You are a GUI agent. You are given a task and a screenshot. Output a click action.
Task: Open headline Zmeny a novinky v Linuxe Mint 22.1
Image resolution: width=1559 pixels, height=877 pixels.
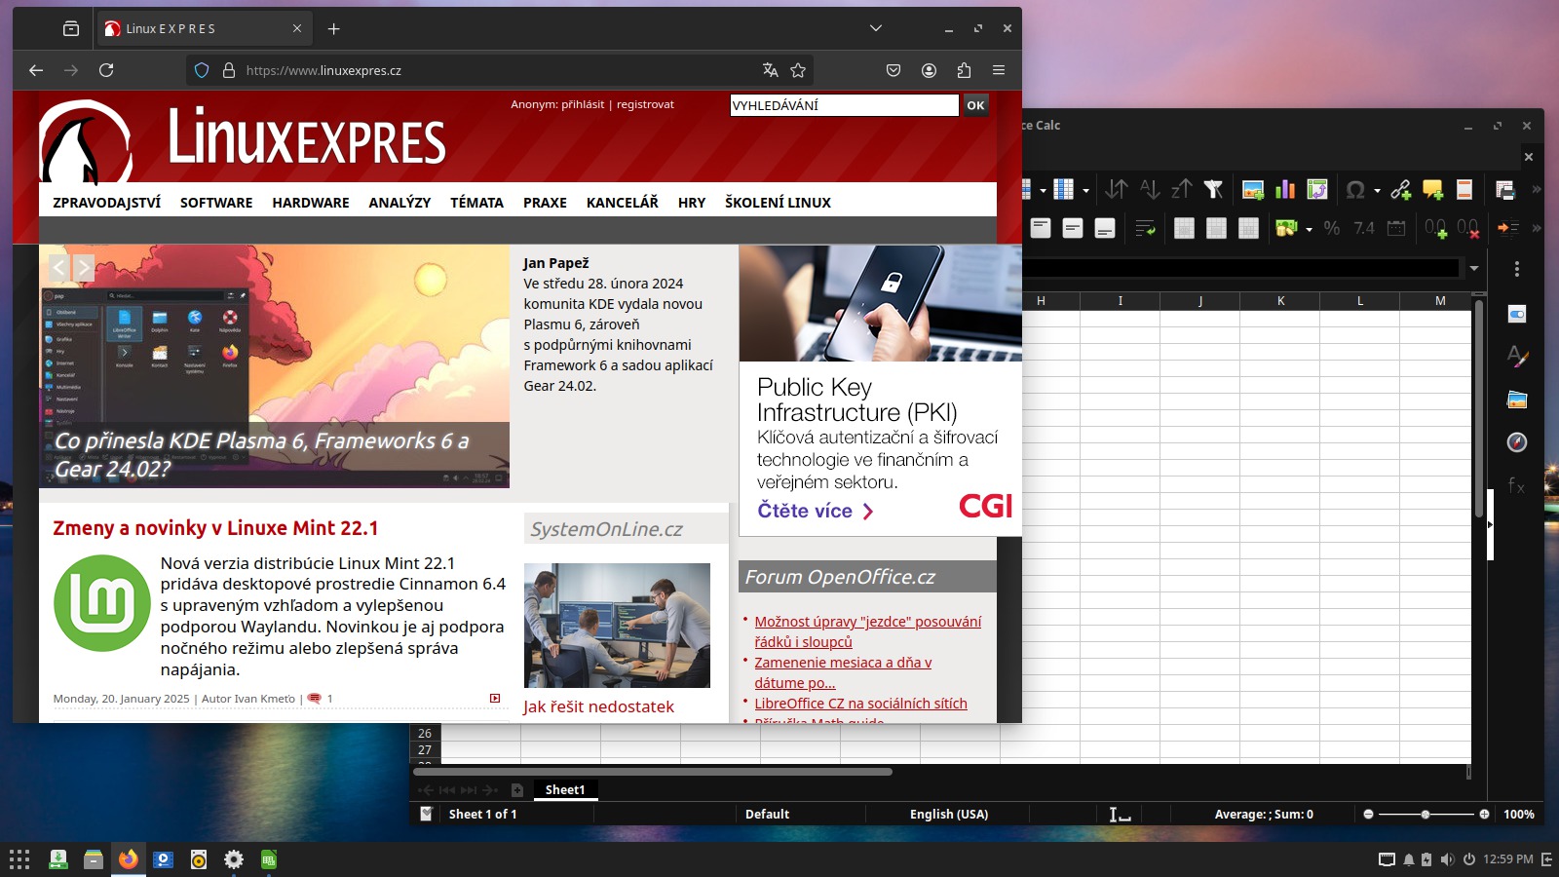tap(215, 528)
